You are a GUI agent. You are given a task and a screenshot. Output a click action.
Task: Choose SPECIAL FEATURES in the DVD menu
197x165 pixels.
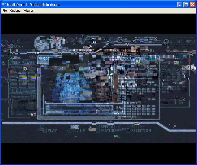point(109,129)
